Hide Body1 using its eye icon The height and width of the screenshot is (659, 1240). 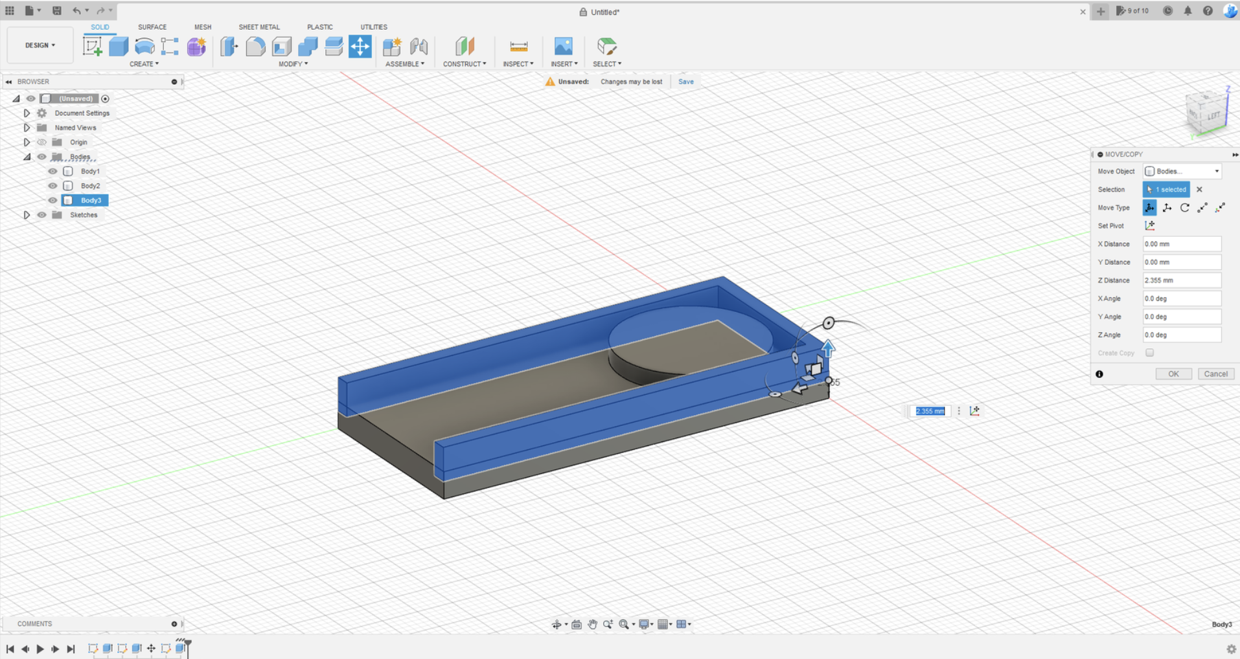52,172
